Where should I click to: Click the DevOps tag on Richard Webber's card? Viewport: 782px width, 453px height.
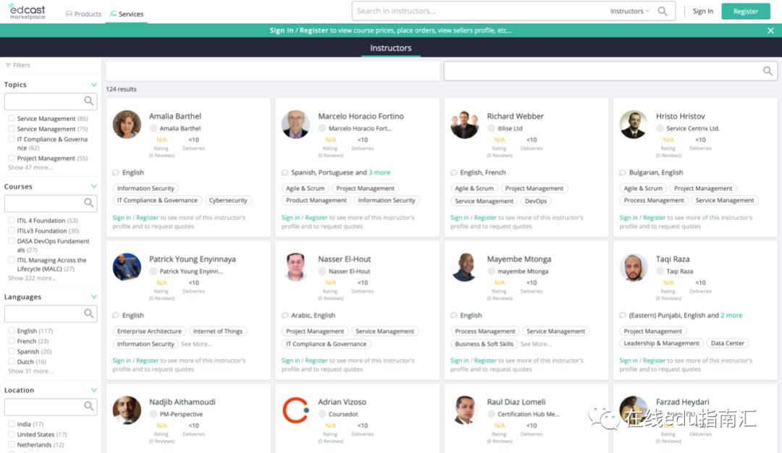click(536, 201)
